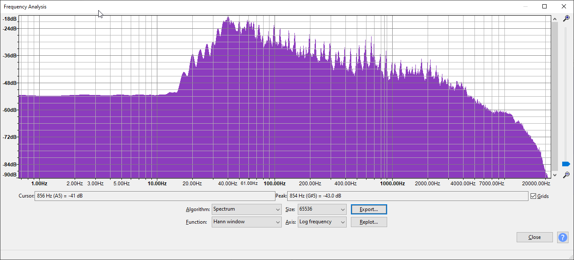Screen dimensions: 574x260
Task: Click the Peak readout field
Action: coord(407,196)
